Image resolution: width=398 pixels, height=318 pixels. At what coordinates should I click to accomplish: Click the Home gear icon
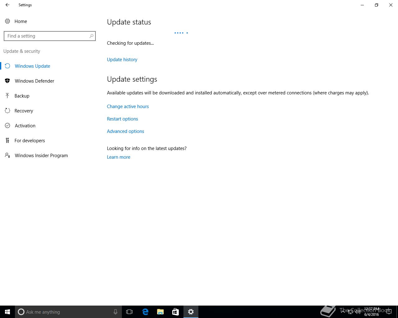(x=7, y=21)
